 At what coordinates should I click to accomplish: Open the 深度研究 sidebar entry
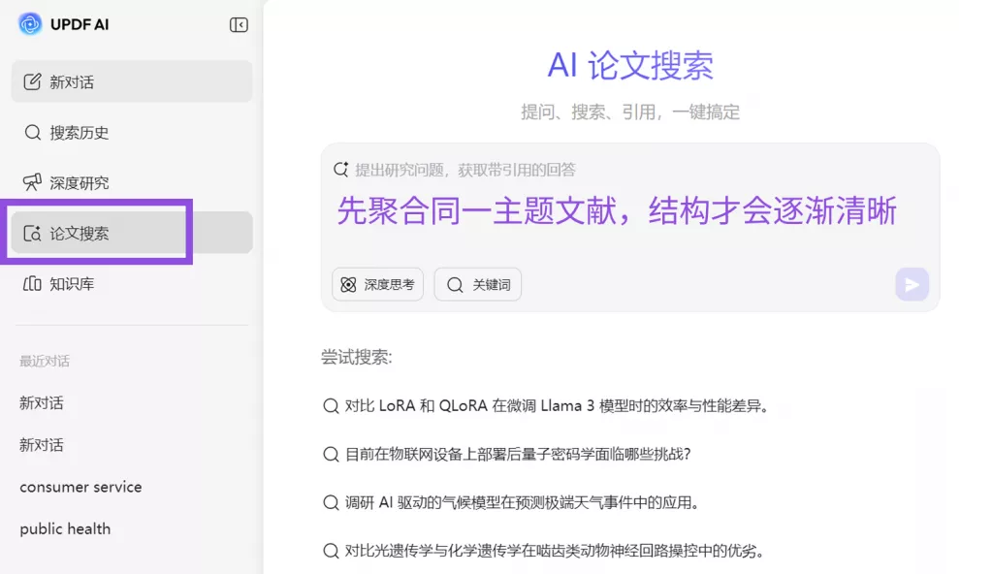[x=132, y=182]
